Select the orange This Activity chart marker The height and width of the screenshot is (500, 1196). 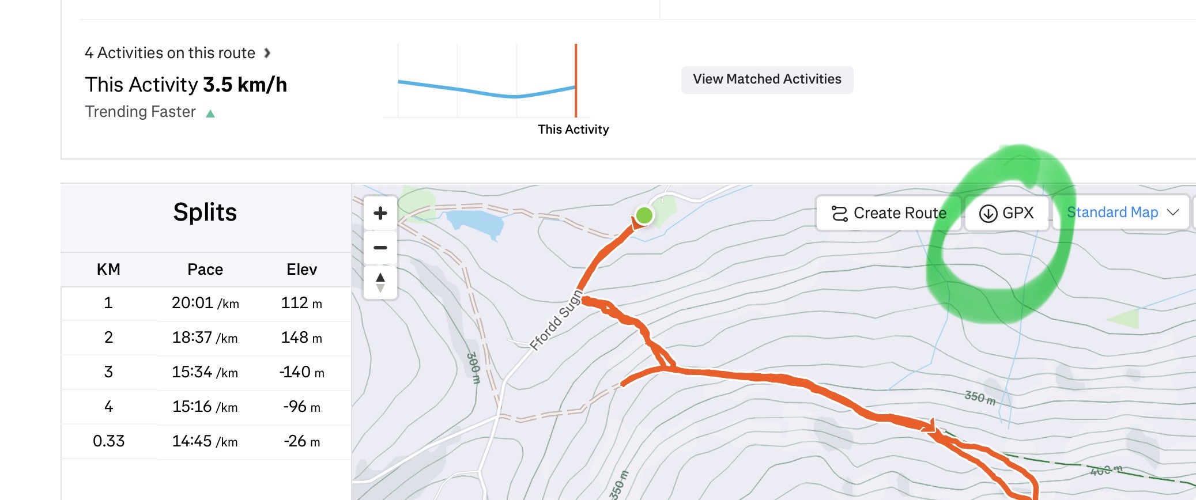[x=575, y=81]
